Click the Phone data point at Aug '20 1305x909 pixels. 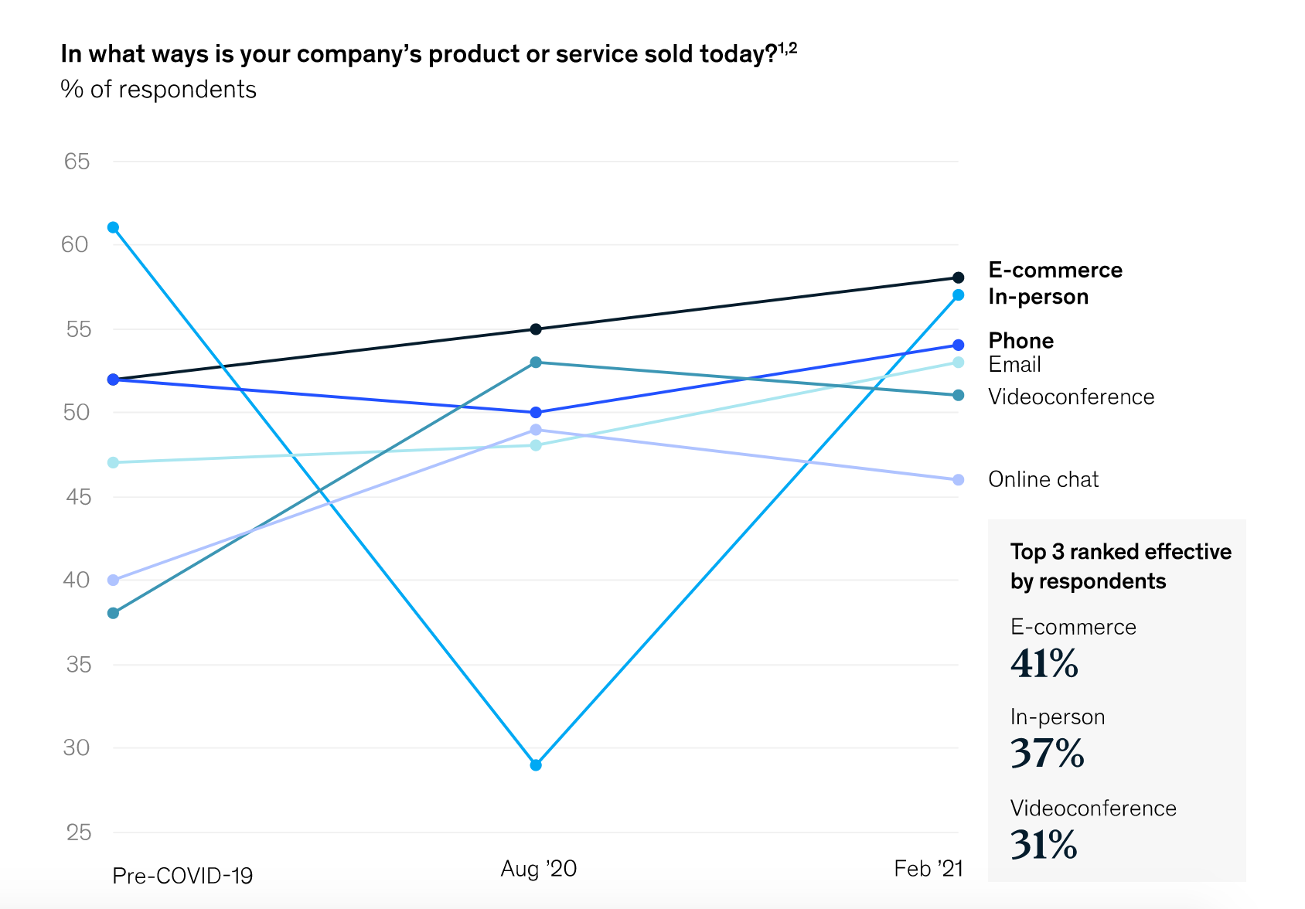[536, 413]
